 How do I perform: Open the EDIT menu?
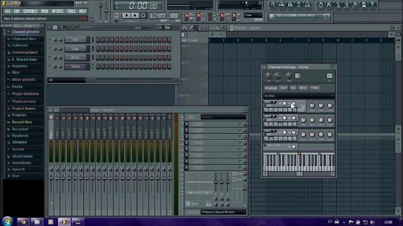[17, 11]
